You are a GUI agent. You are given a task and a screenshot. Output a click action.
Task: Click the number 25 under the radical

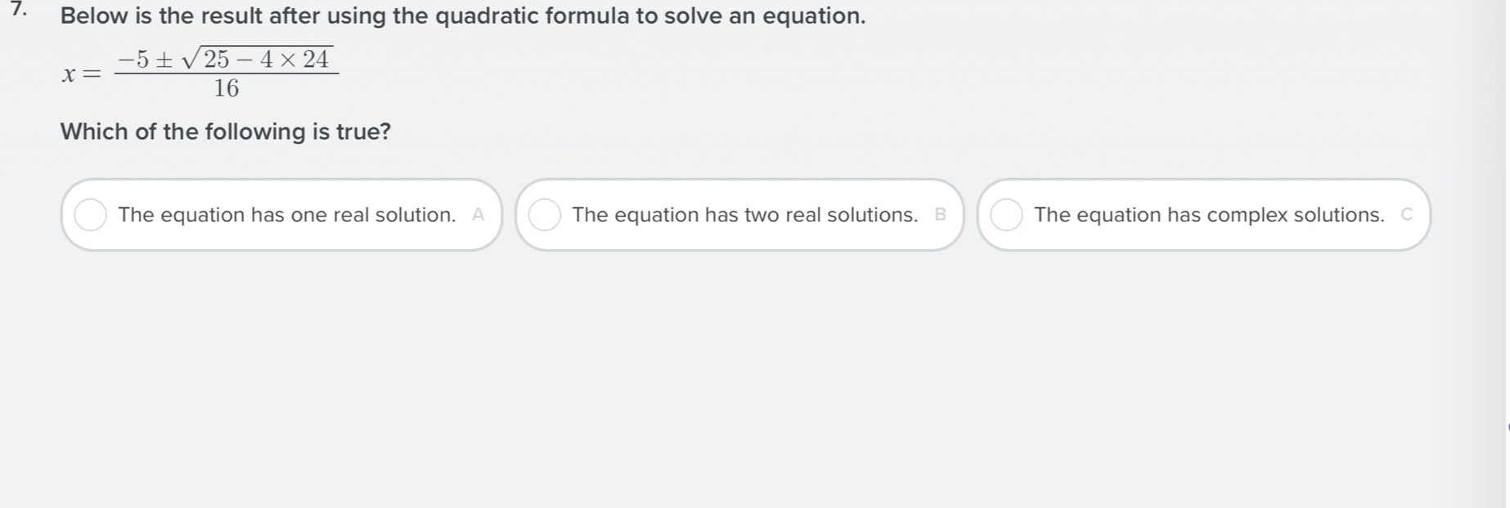click(217, 60)
